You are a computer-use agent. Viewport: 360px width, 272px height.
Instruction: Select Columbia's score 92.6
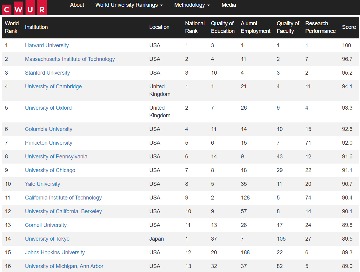(x=347, y=129)
